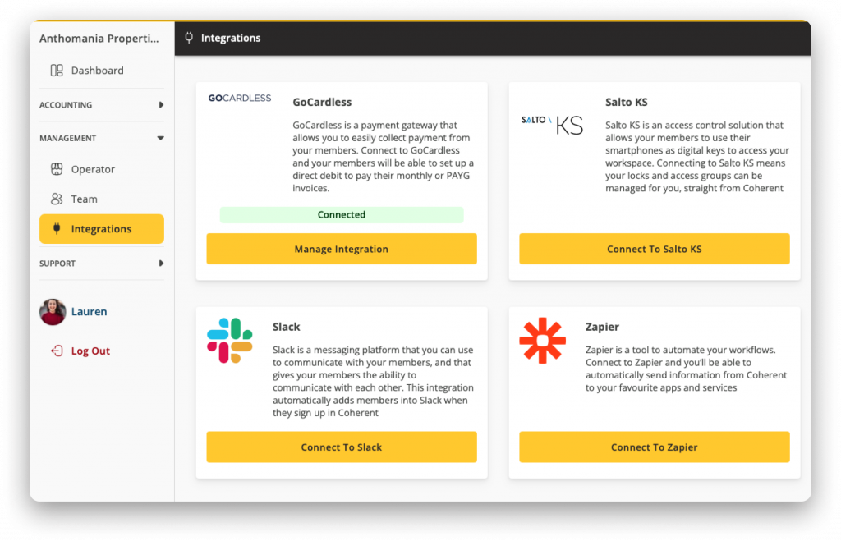The width and height of the screenshot is (841, 541).
Task: Click the Slack card title
Action: click(287, 327)
